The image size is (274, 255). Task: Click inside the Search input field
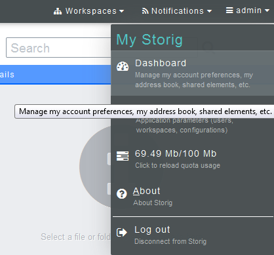tap(58, 48)
